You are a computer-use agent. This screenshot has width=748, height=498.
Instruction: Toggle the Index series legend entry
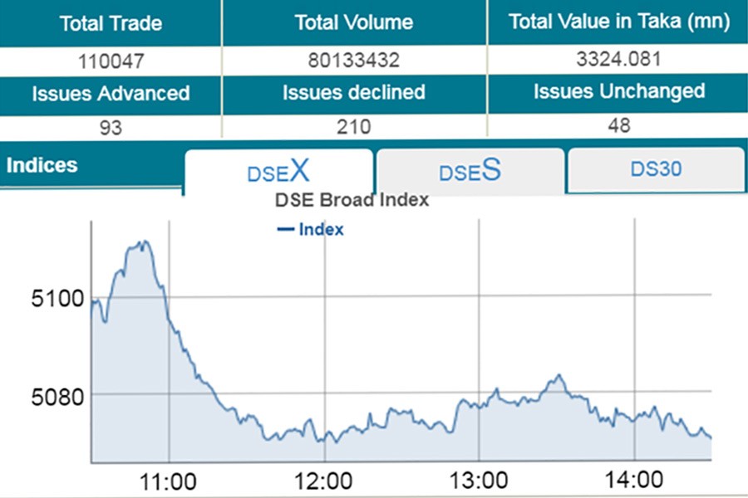[311, 229]
